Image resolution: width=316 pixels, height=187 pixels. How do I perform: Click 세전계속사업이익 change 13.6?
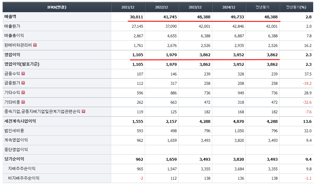tap(308, 121)
